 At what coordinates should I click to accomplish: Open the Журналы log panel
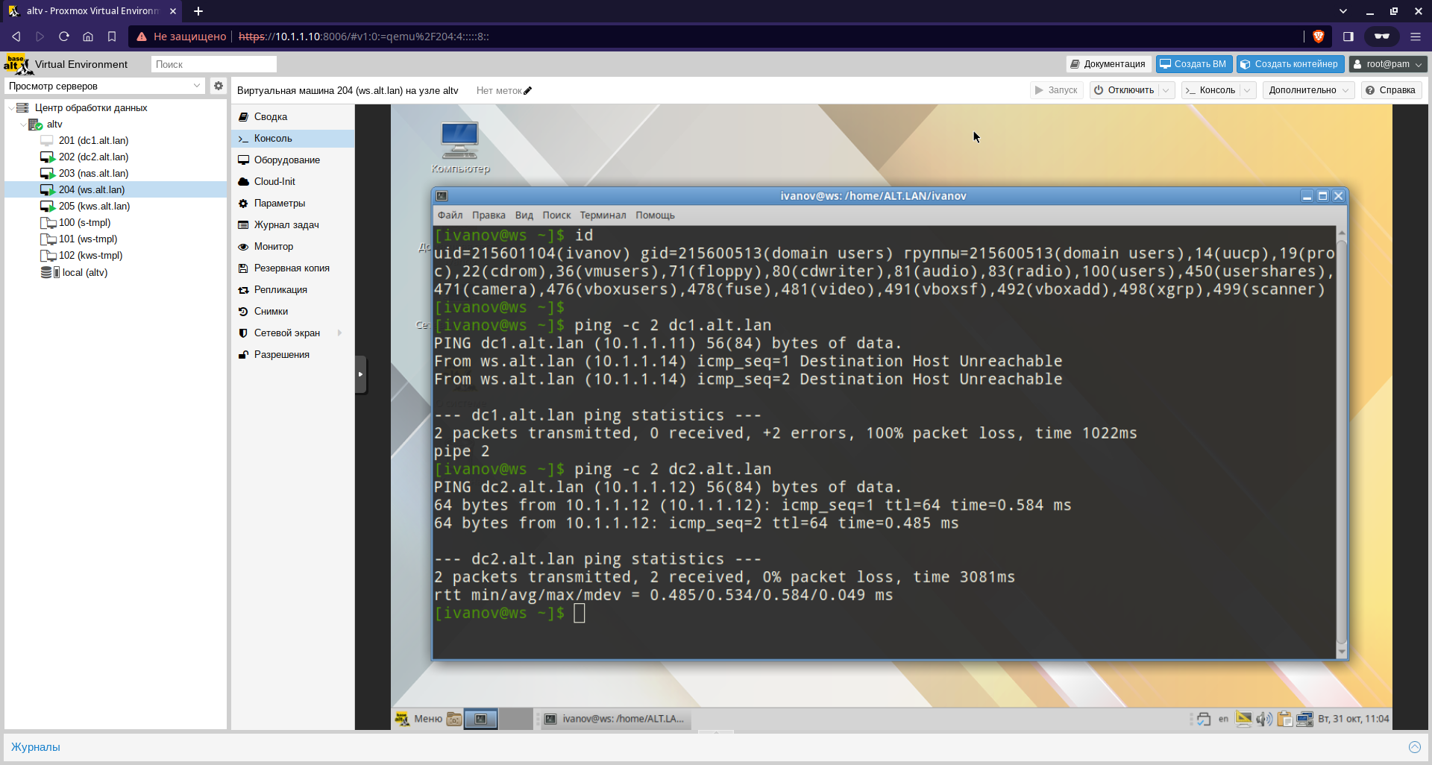(x=36, y=747)
